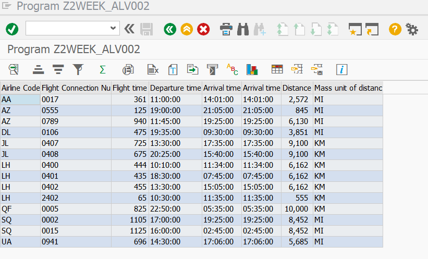428x259 pixels.
Task: Open the command field history dropdown arrow
Action: [113, 28]
